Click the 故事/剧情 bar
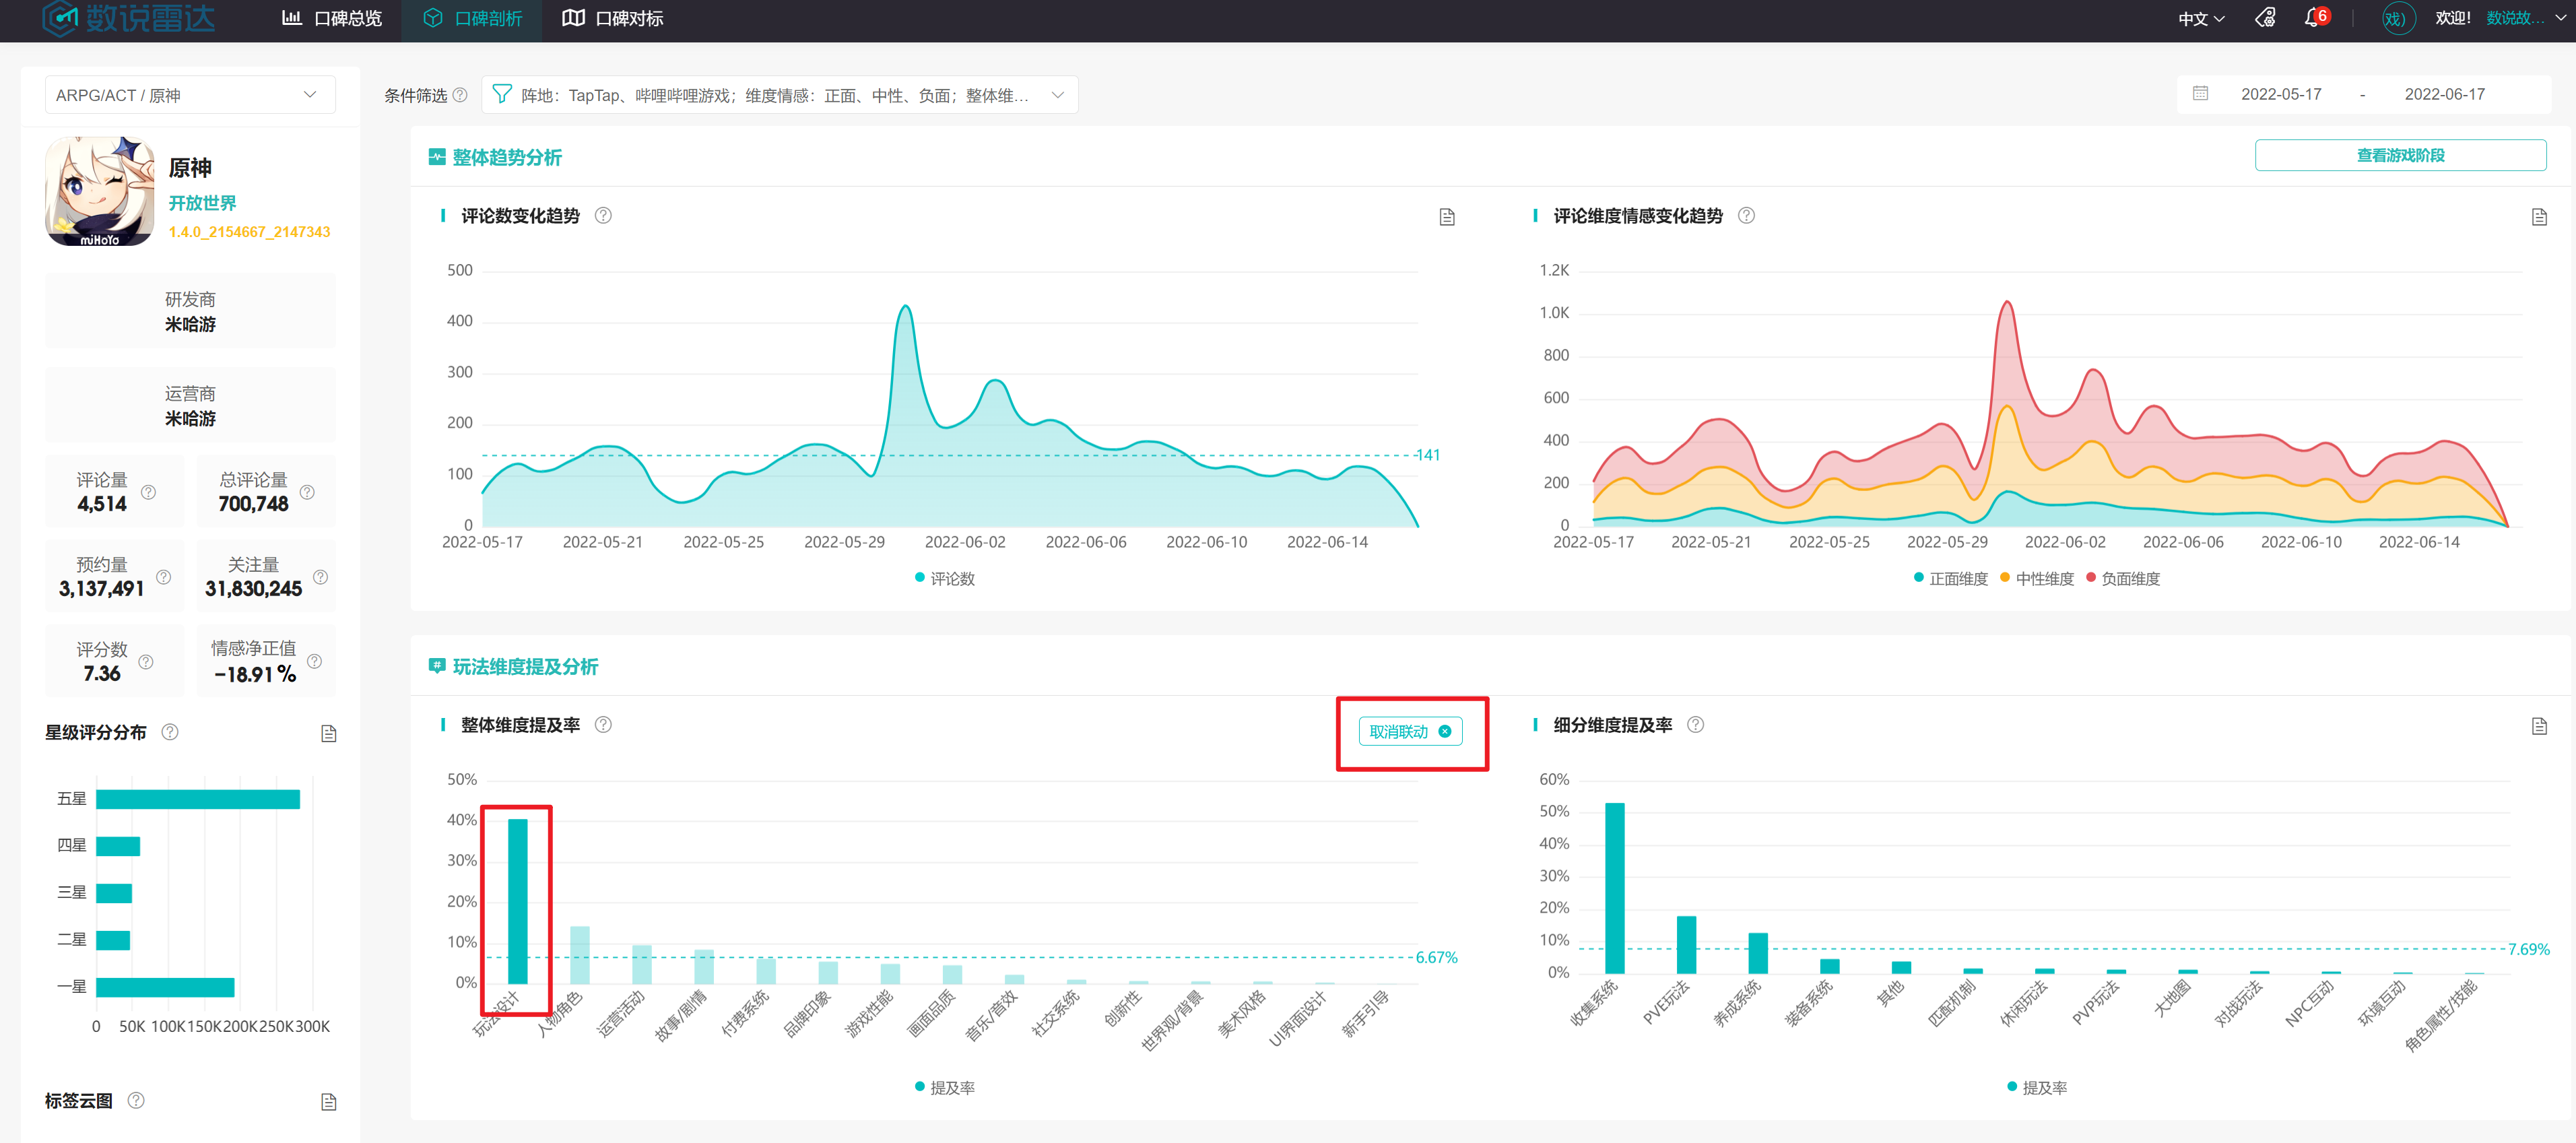 click(x=703, y=966)
